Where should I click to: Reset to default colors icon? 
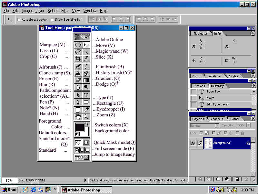tap(76, 135)
